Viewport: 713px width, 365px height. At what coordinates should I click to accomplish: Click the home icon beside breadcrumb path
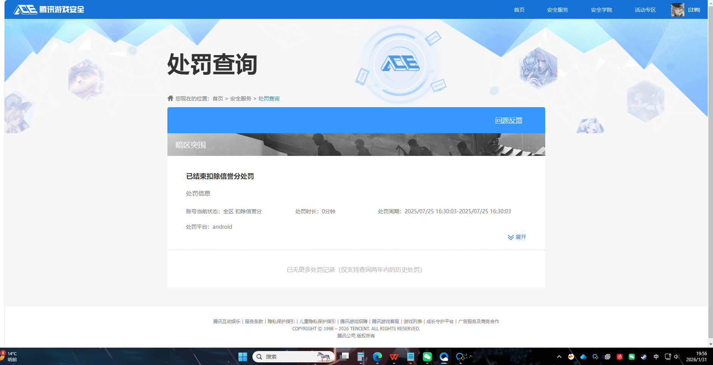click(x=170, y=98)
